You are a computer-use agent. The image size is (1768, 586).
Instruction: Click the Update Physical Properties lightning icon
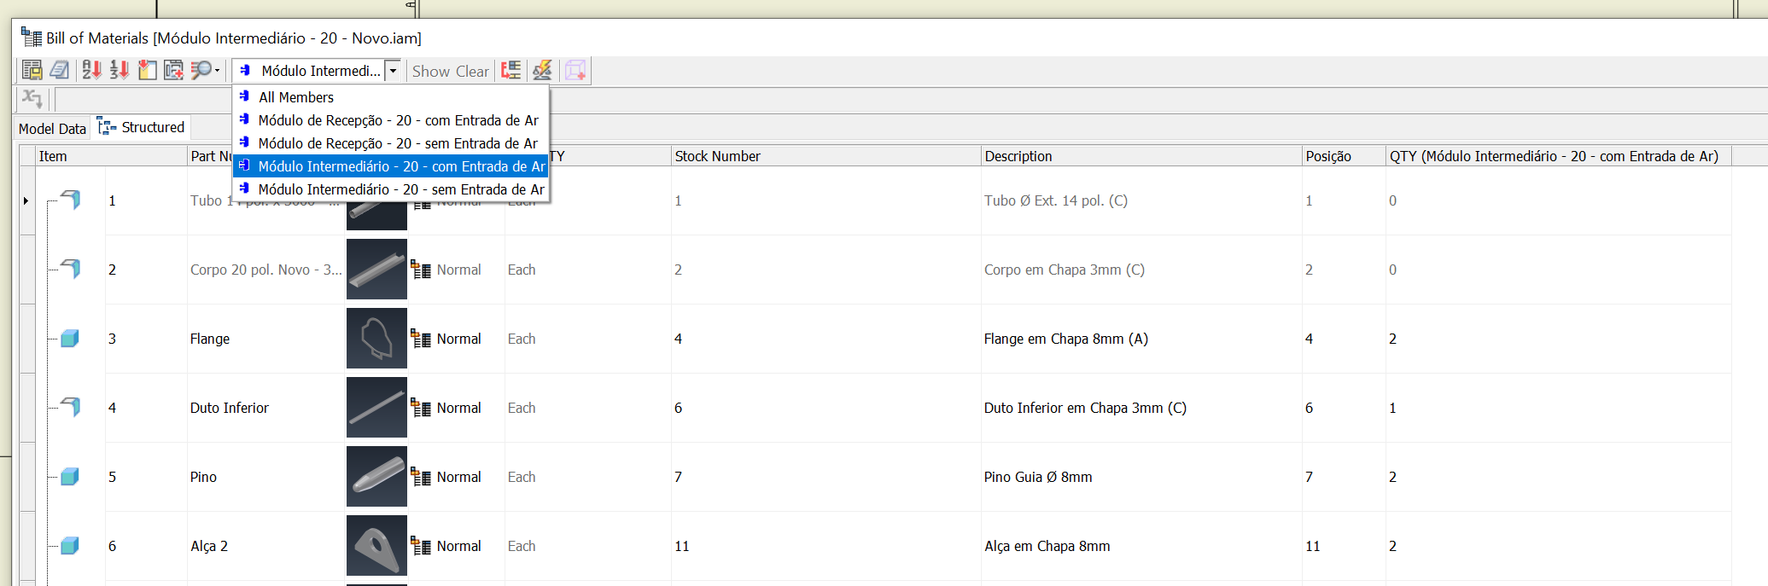pyautogui.click(x=543, y=71)
